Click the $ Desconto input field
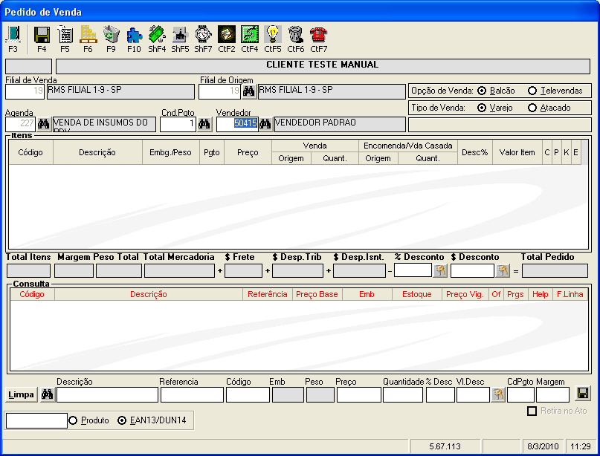600x456 pixels. coord(473,270)
